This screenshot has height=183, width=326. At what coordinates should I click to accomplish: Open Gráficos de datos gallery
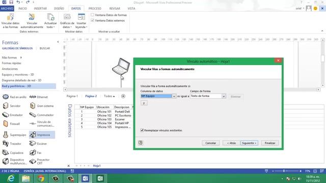pyautogui.click(x=67, y=21)
